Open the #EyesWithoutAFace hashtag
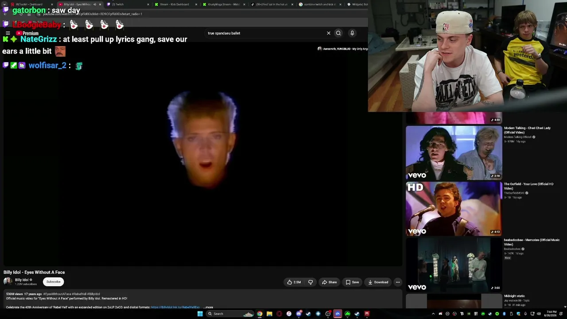The height and width of the screenshot is (319, 567). tap(57, 294)
